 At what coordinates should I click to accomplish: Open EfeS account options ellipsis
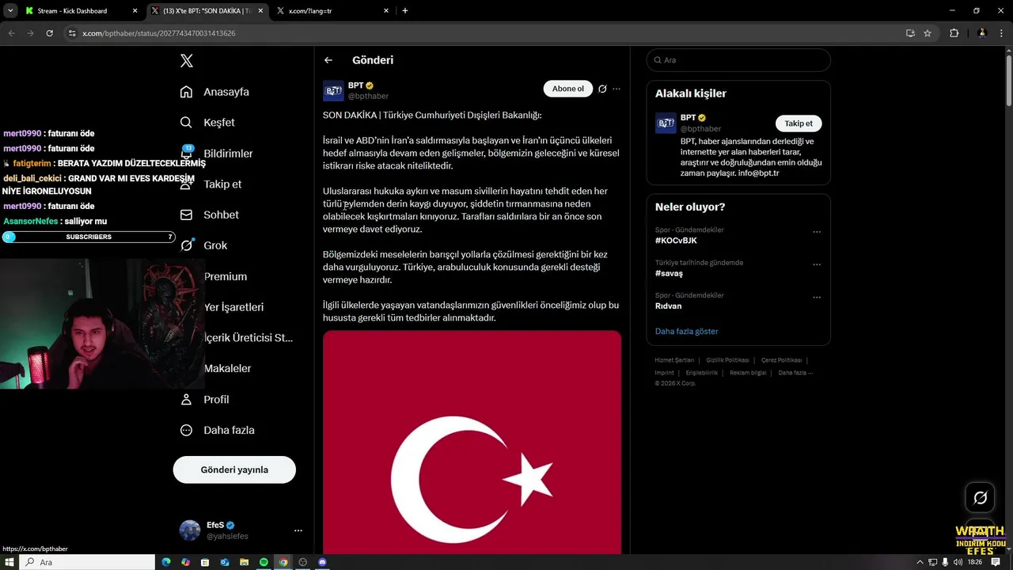(x=298, y=530)
